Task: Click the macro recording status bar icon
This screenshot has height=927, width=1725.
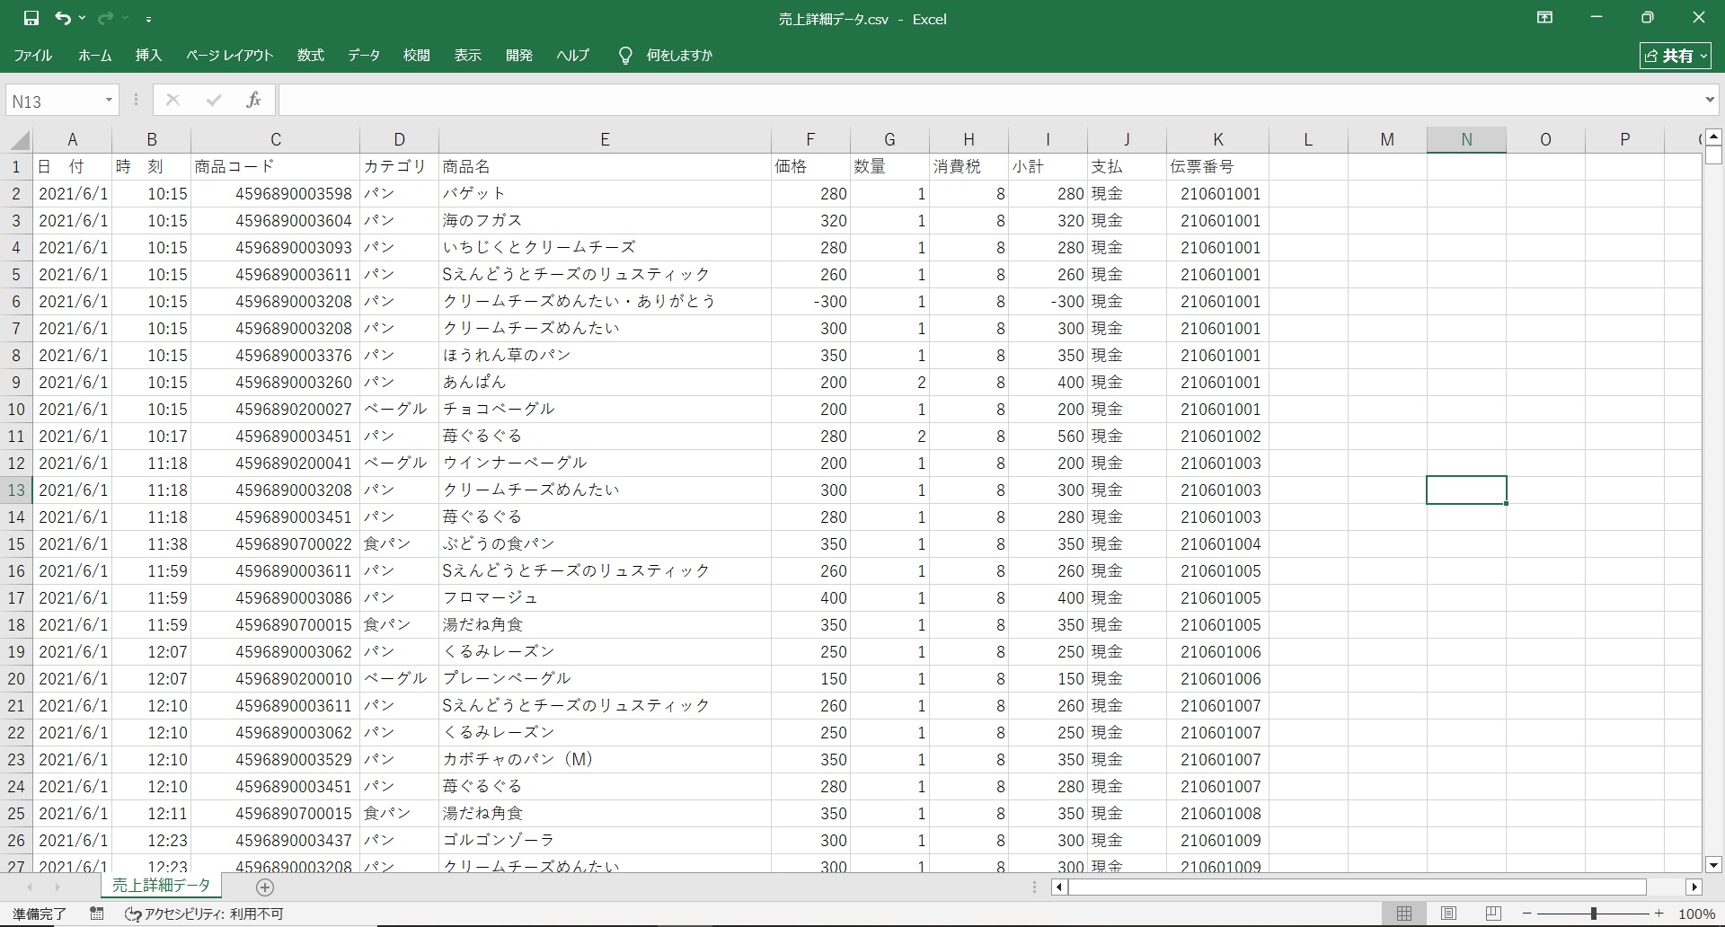Action: (x=97, y=914)
